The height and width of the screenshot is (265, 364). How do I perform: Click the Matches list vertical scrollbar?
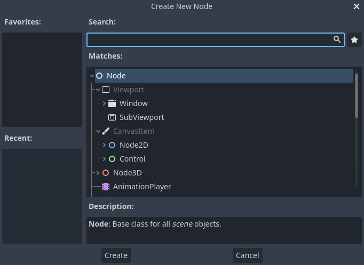357,95
